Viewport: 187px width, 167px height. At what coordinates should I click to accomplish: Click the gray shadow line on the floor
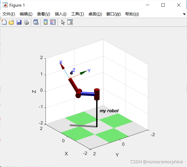tap(83, 126)
